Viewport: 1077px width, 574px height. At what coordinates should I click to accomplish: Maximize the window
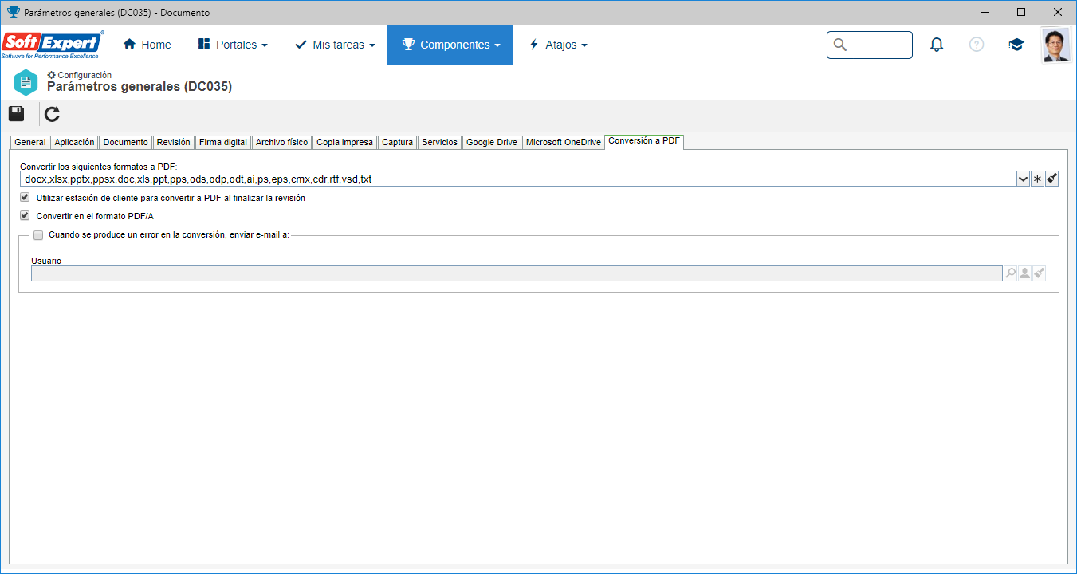click(1021, 12)
